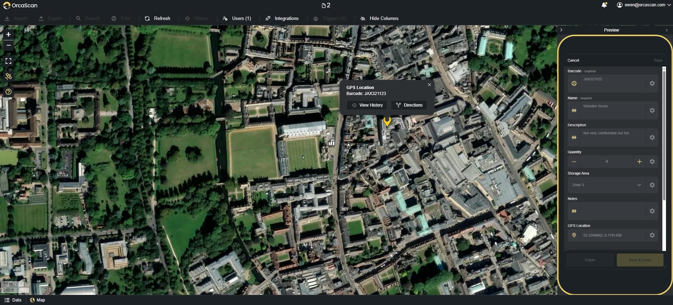Viewport: 673px width, 305px height.
Task: Click the Quantity value 4
Action: pos(607,162)
